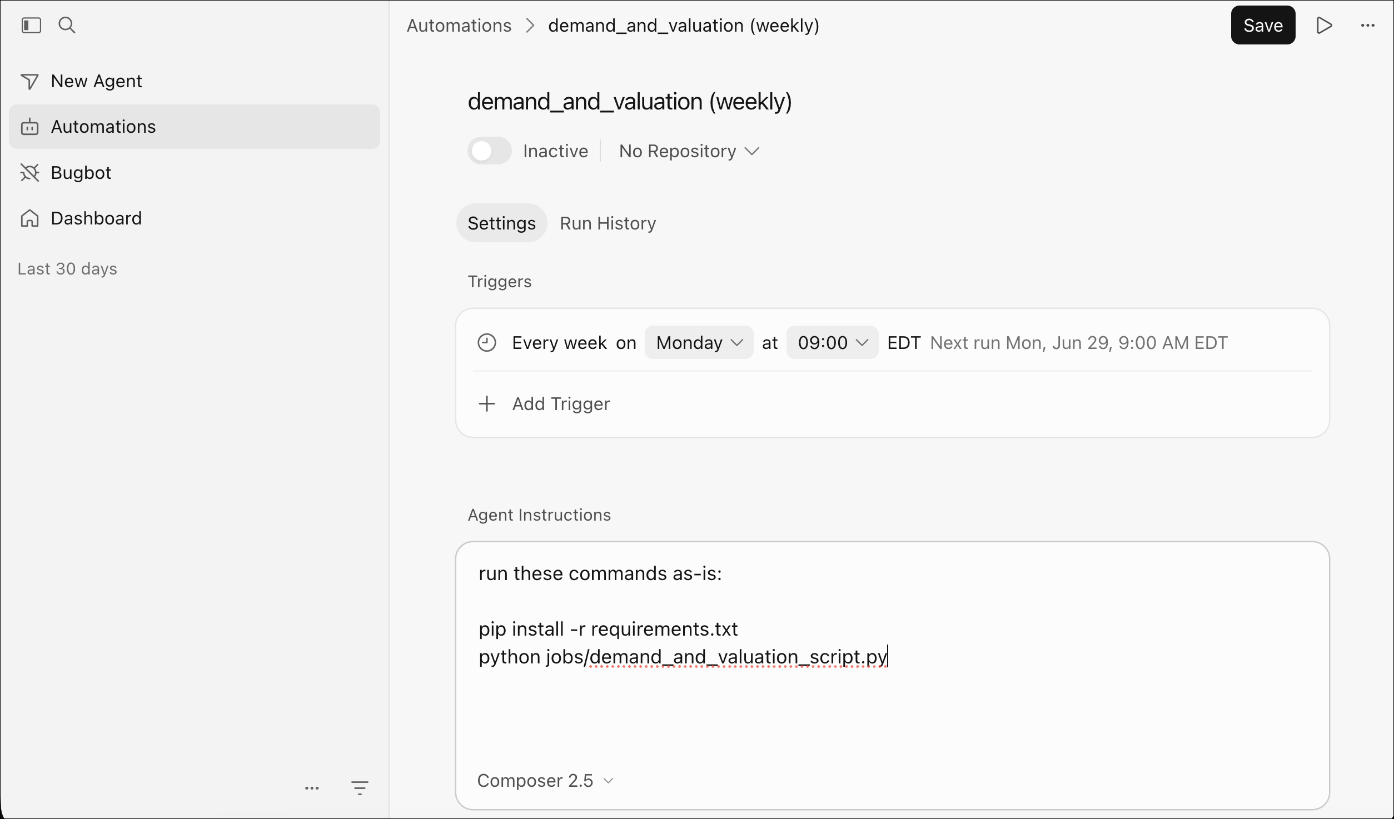Select Automations in the sidebar
Screen dimensions: 1394x819
194,127
